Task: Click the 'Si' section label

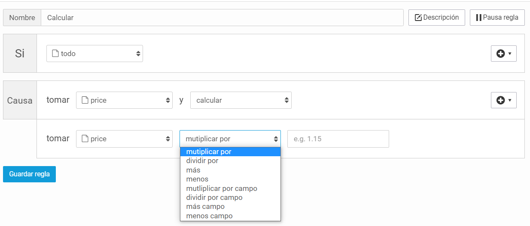Action: [x=20, y=54]
